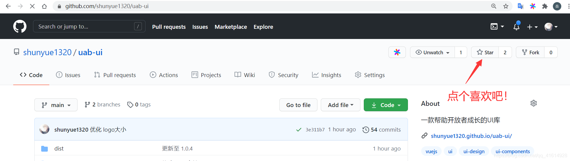Open notifications bell

pyautogui.click(x=516, y=27)
